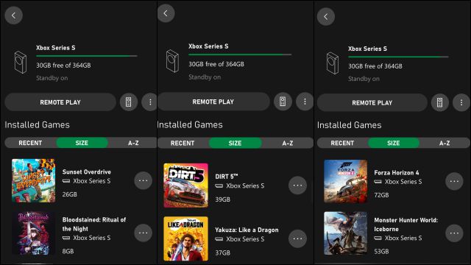Go back from the DIRT 5 screen
This screenshot has width=471, height=265.
[166, 13]
